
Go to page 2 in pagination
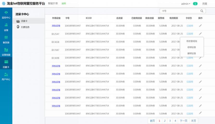[x=165, y=121]
